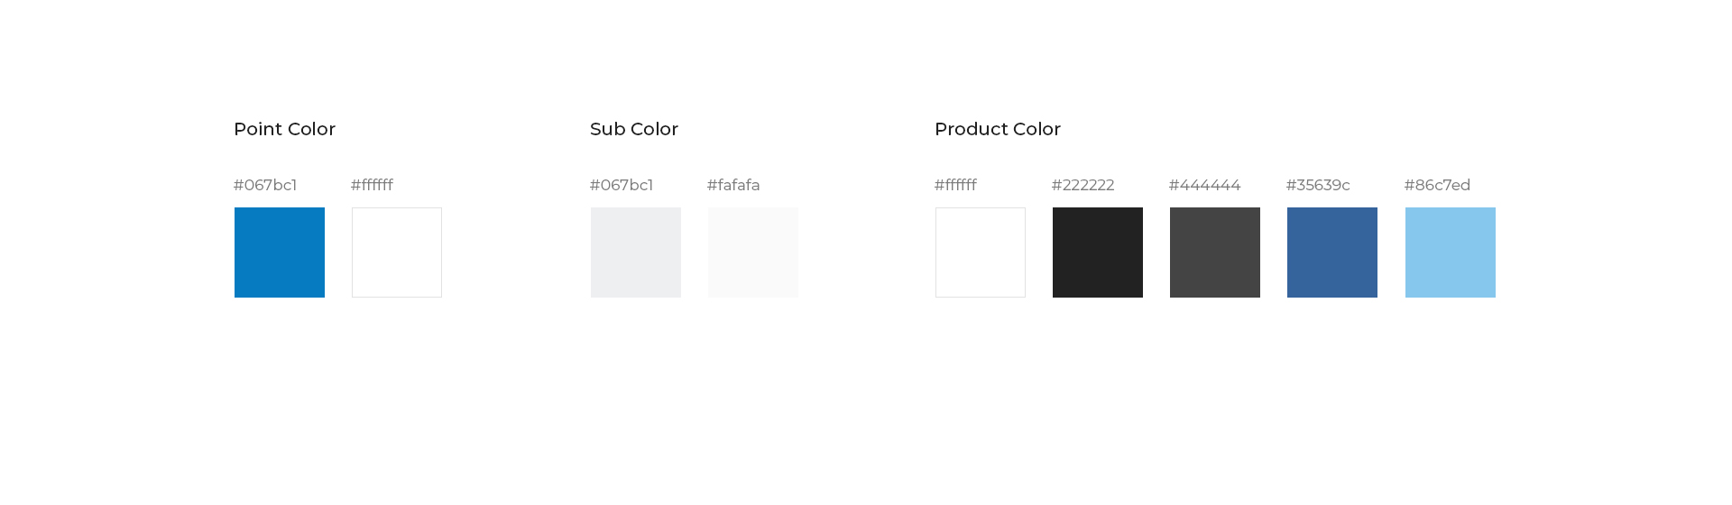Click the Point Color heading
The height and width of the screenshot is (505, 1732).
click(285, 129)
